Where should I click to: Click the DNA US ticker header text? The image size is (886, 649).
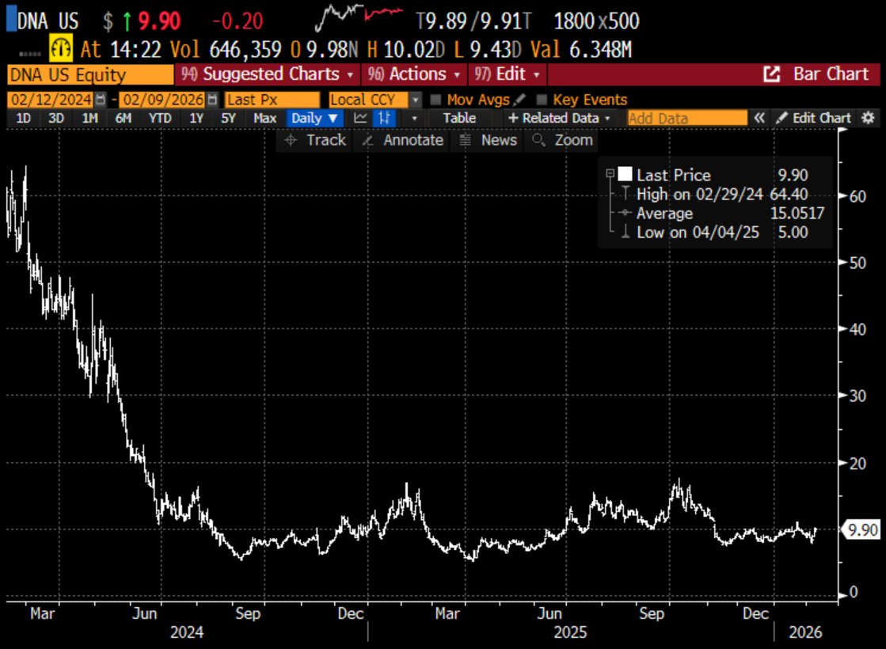(x=48, y=21)
